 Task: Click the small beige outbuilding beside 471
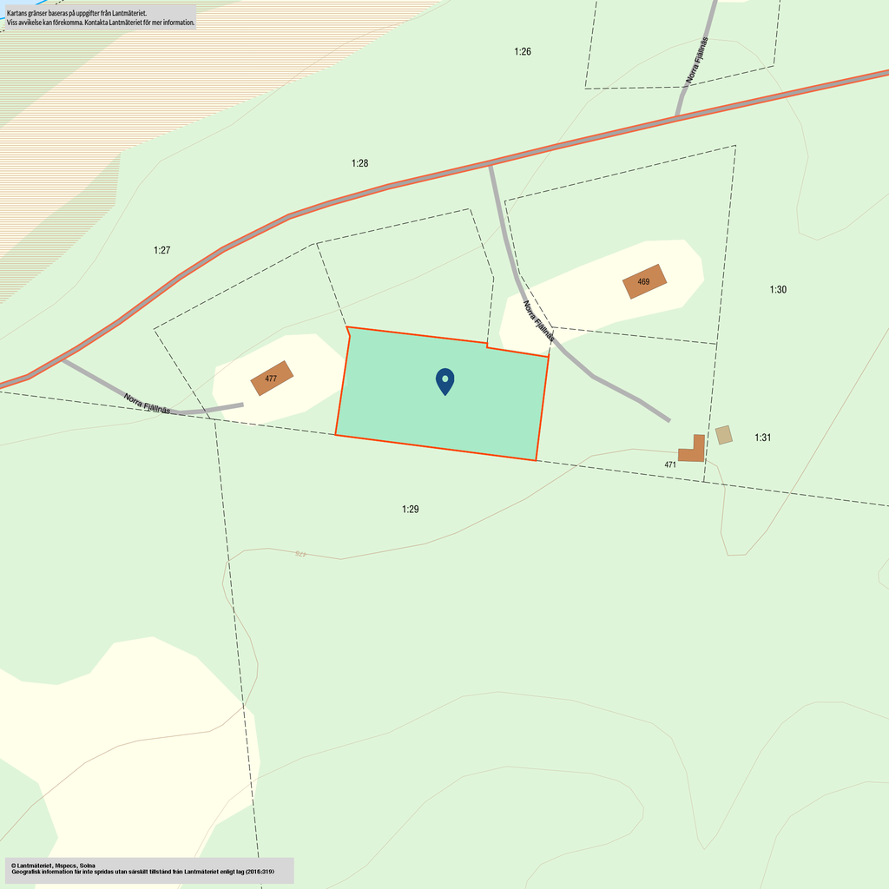pyautogui.click(x=723, y=434)
